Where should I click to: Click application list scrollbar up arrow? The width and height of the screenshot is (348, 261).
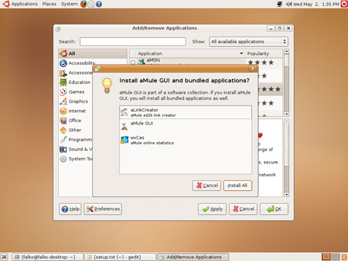[x=287, y=51]
